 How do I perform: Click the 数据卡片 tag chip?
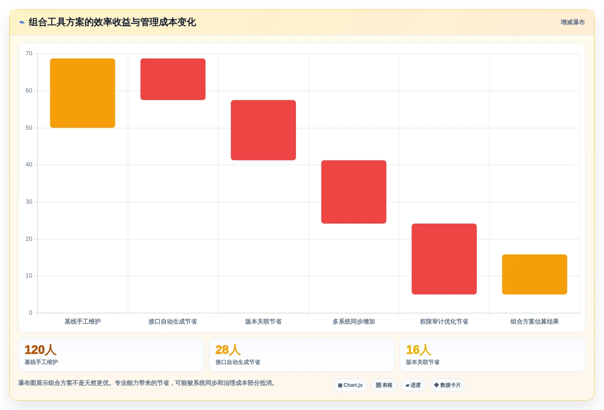(447, 385)
